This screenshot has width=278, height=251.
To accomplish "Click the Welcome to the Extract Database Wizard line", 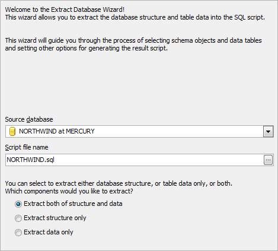I will point(65,9).
